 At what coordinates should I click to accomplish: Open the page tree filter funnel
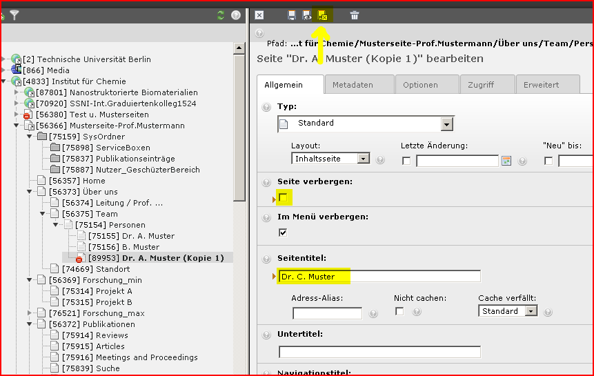point(14,15)
